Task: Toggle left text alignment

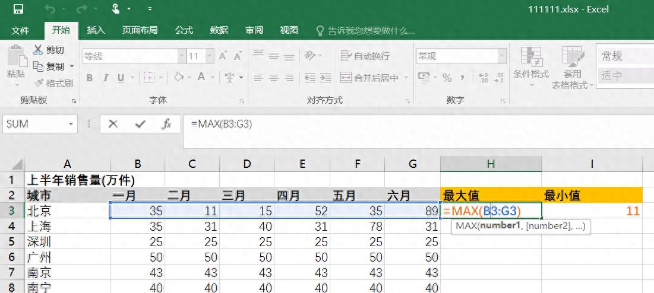Action: (x=258, y=78)
